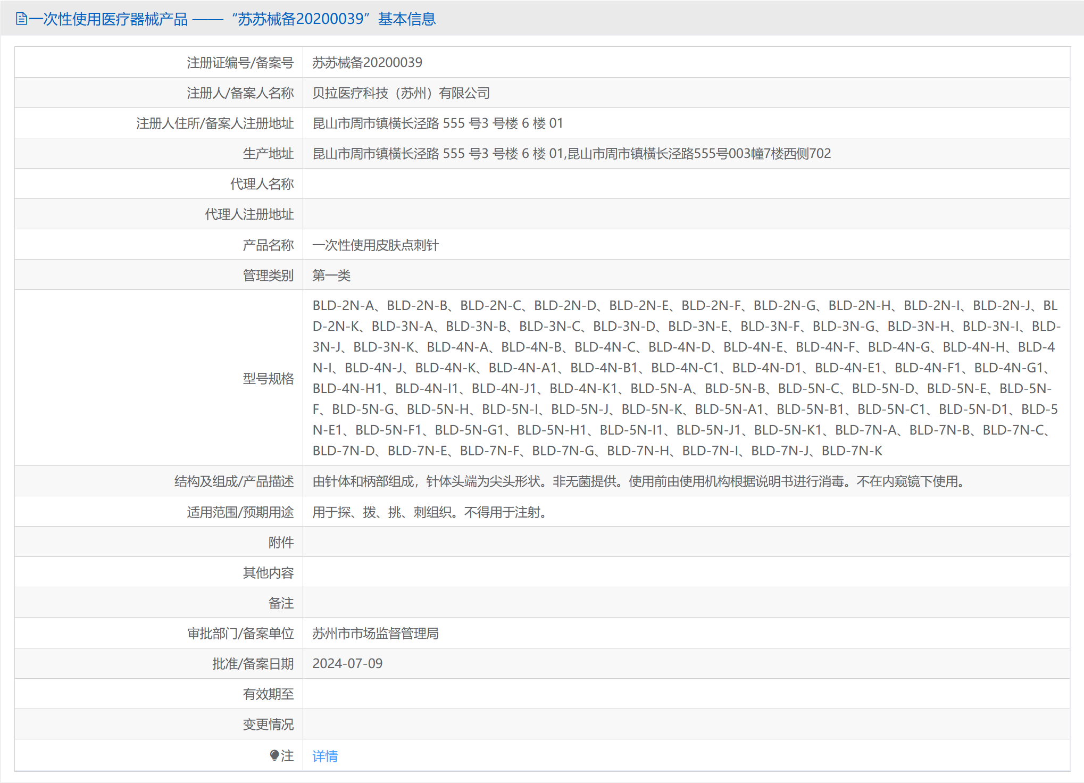Click the page title header text
Image resolution: width=1084 pixels, height=783 pixels.
(232, 20)
